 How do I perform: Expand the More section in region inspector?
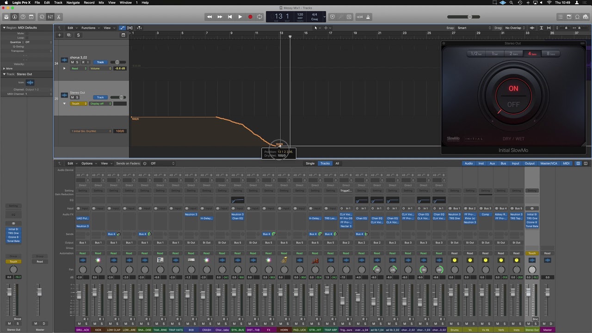pos(8,68)
